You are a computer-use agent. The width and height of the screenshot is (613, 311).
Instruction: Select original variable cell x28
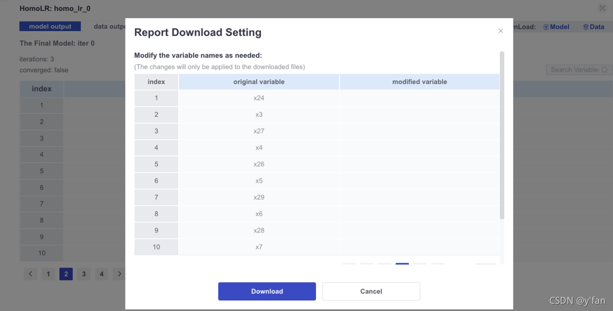[259, 230]
